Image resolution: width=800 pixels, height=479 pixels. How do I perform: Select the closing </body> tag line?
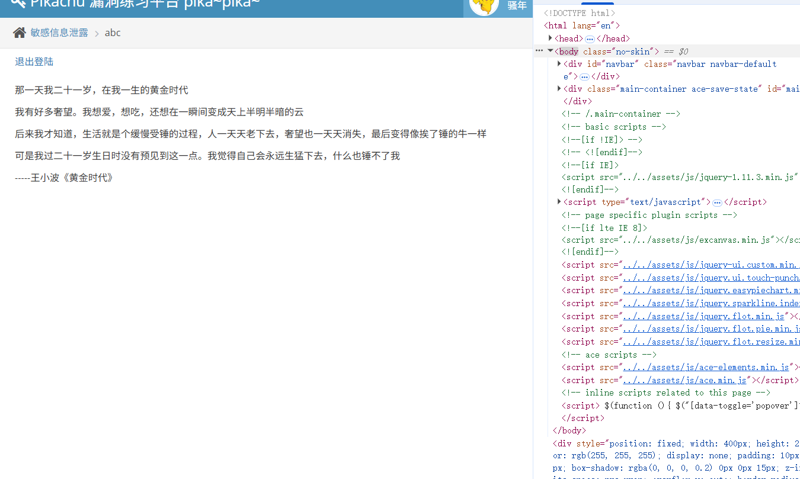coord(569,430)
